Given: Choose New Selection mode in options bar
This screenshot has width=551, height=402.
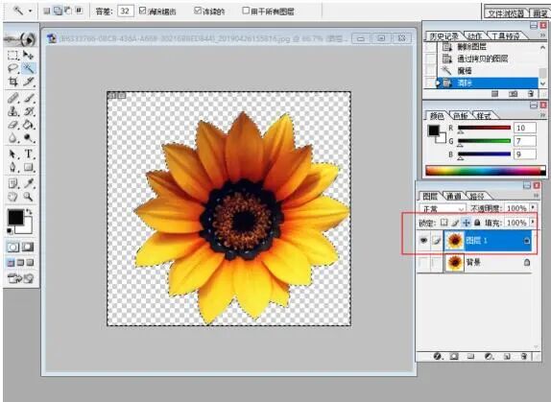Looking at the screenshot, I should (x=47, y=12).
